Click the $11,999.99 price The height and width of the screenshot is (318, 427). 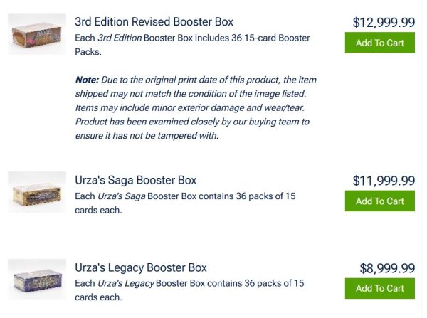(x=384, y=181)
